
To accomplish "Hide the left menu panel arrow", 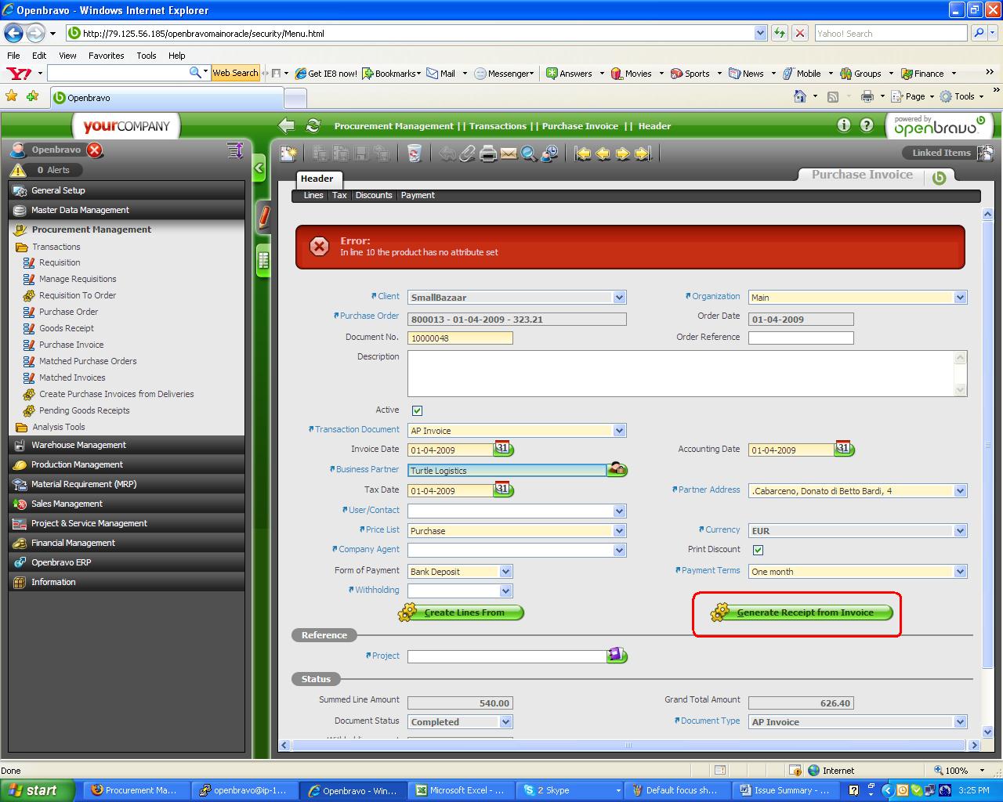I will (259, 168).
